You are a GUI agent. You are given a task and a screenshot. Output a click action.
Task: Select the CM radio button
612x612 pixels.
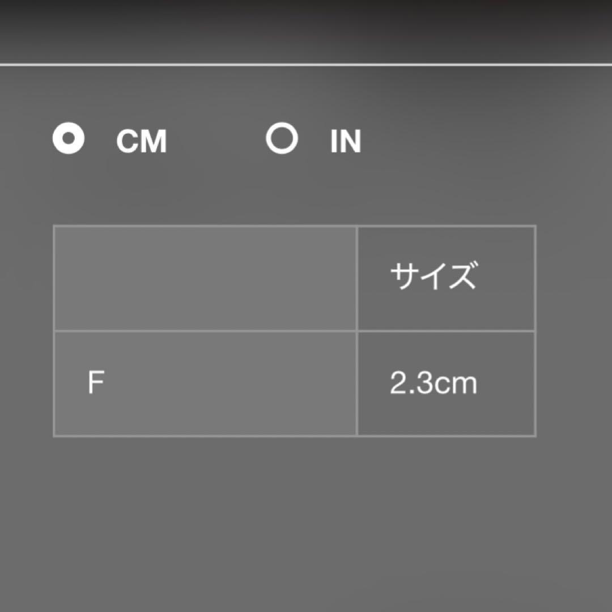click(x=69, y=139)
